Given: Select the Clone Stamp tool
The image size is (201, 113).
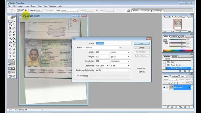Looking at the screenshot, I should 10,35.
